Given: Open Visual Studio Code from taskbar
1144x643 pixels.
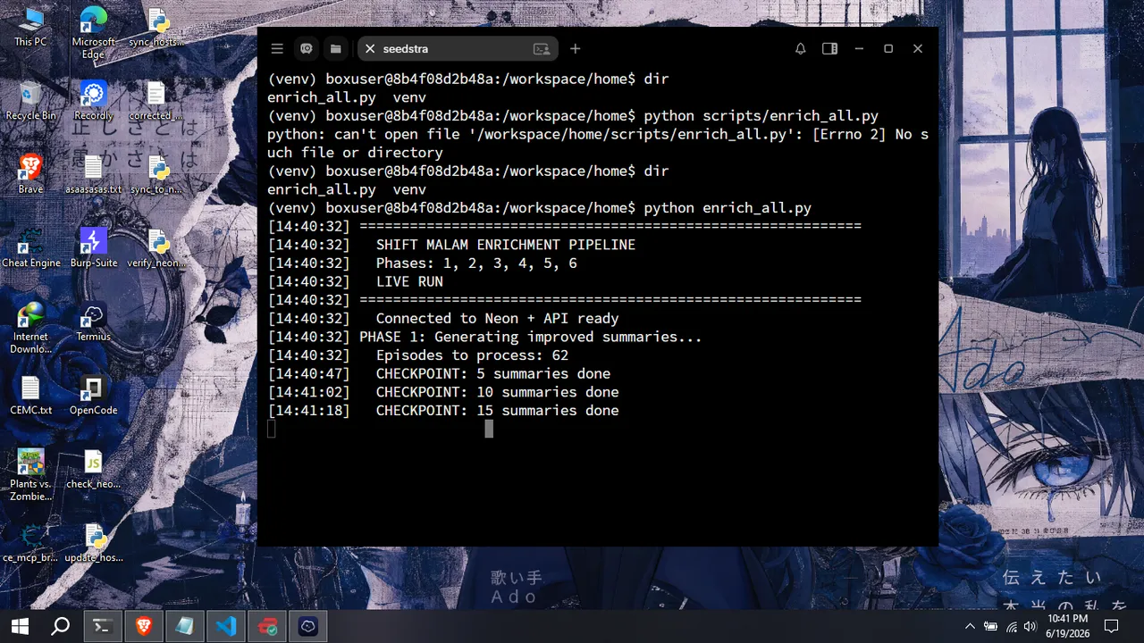Looking at the screenshot, I should point(226,627).
